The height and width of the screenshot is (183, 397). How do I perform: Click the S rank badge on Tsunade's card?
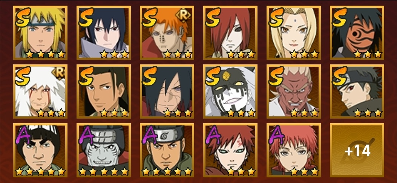pyautogui.click(x=276, y=17)
